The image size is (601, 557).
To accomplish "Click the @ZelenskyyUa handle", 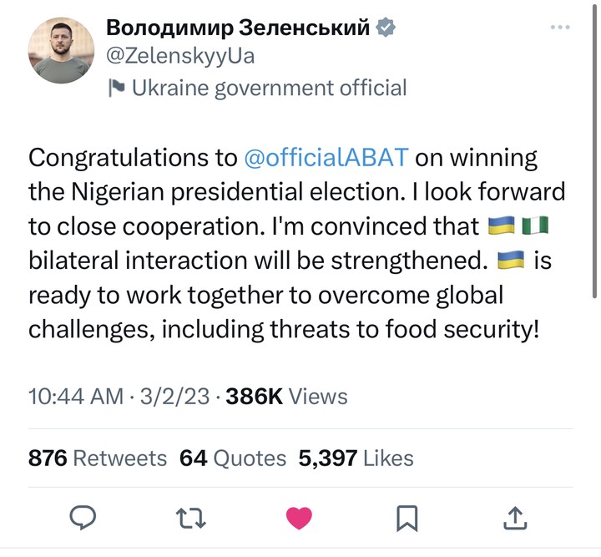I will (180, 57).
